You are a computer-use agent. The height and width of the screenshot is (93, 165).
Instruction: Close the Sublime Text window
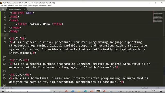pyautogui.click(x=162, y=3)
